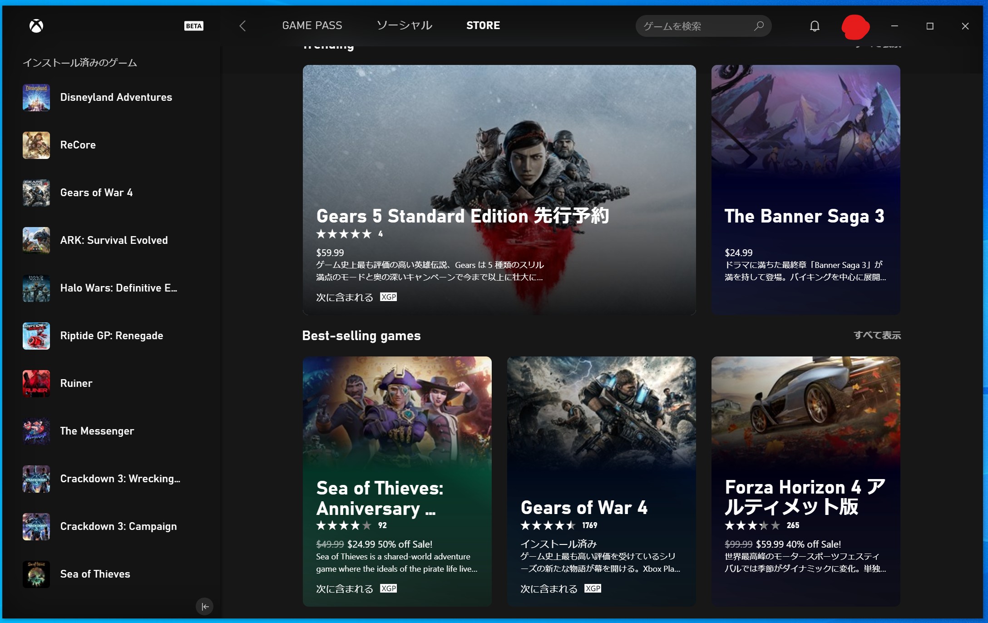Image resolution: width=988 pixels, height=623 pixels.
Task: Click the BETA badge
Action: (194, 26)
